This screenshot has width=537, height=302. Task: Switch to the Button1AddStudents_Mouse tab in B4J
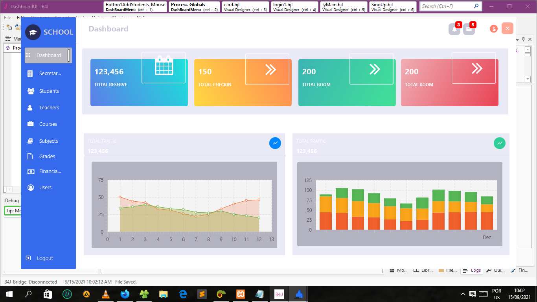[x=136, y=7]
